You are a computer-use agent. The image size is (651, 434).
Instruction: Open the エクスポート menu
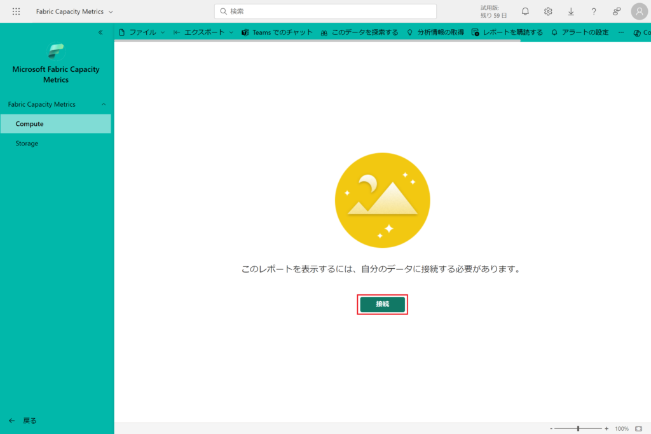point(203,32)
